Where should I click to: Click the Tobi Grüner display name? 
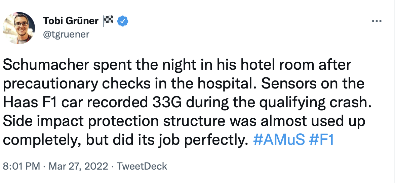tap(71, 21)
